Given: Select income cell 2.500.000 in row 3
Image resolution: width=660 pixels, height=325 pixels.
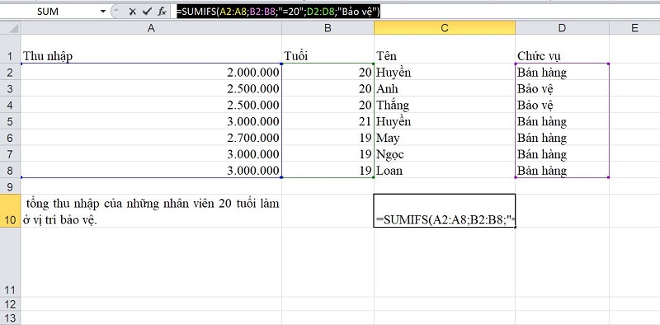Looking at the screenshot, I should pyautogui.click(x=151, y=89).
